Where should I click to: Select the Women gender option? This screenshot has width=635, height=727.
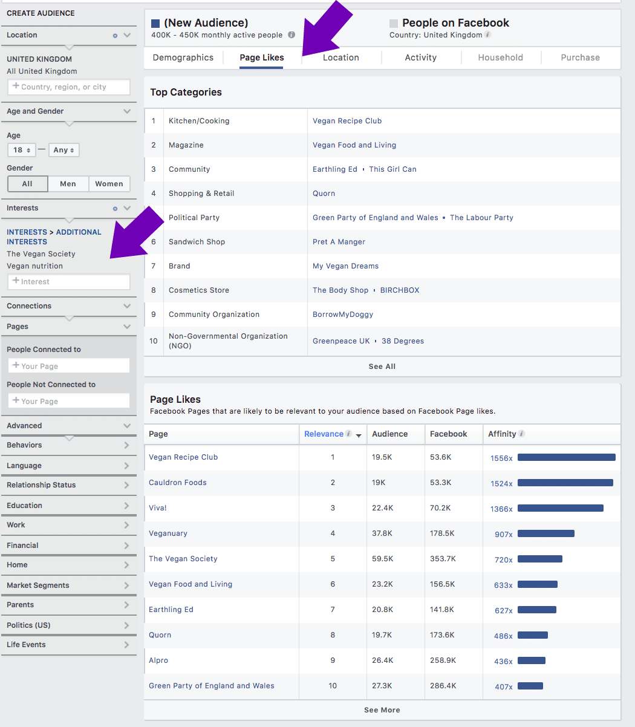(x=109, y=184)
